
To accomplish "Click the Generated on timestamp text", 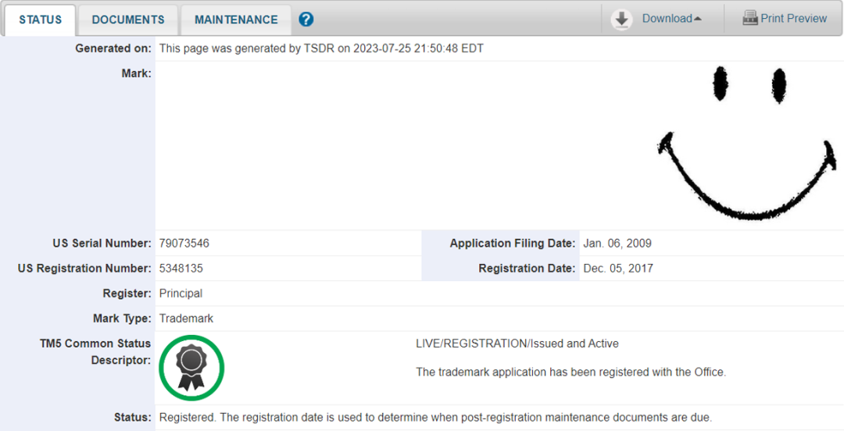I will [321, 48].
